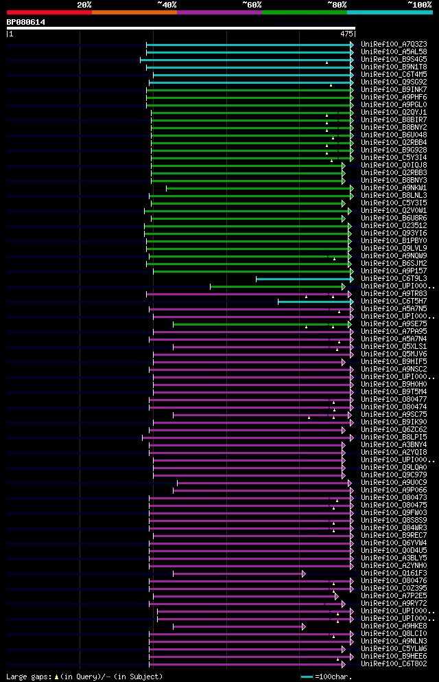439x682 pixels.
Task: Select hit UniRef100_A9NKW1
Action: tap(394, 188)
